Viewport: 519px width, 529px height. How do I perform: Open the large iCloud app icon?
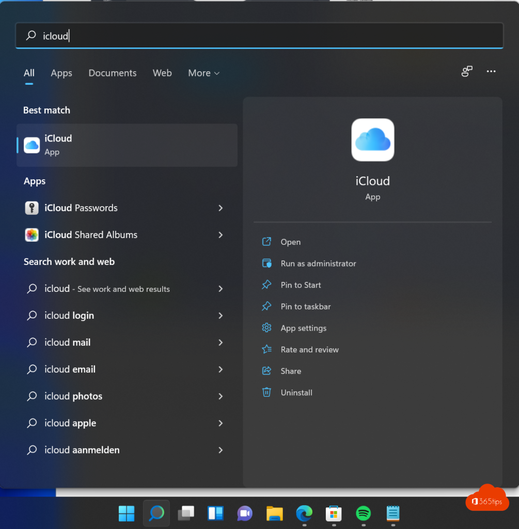tap(372, 140)
